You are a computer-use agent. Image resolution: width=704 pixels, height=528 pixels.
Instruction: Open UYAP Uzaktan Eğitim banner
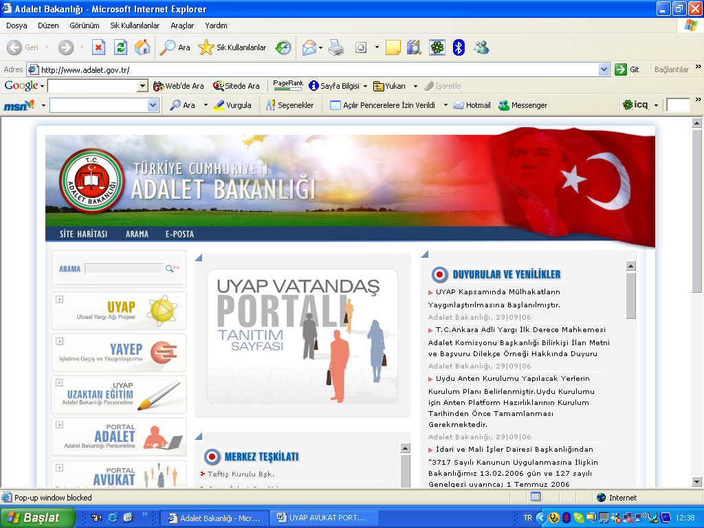(x=119, y=395)
